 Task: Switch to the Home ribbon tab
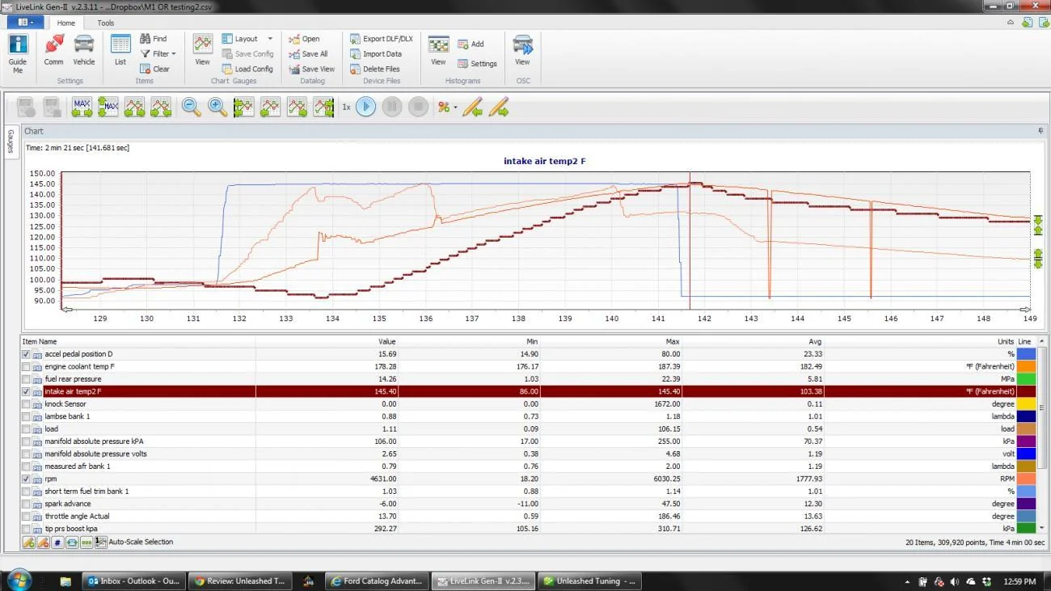(x=66, y=23)
